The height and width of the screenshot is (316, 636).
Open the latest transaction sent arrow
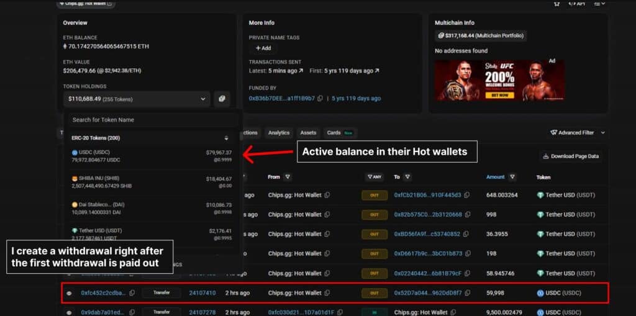click(301, 71)
